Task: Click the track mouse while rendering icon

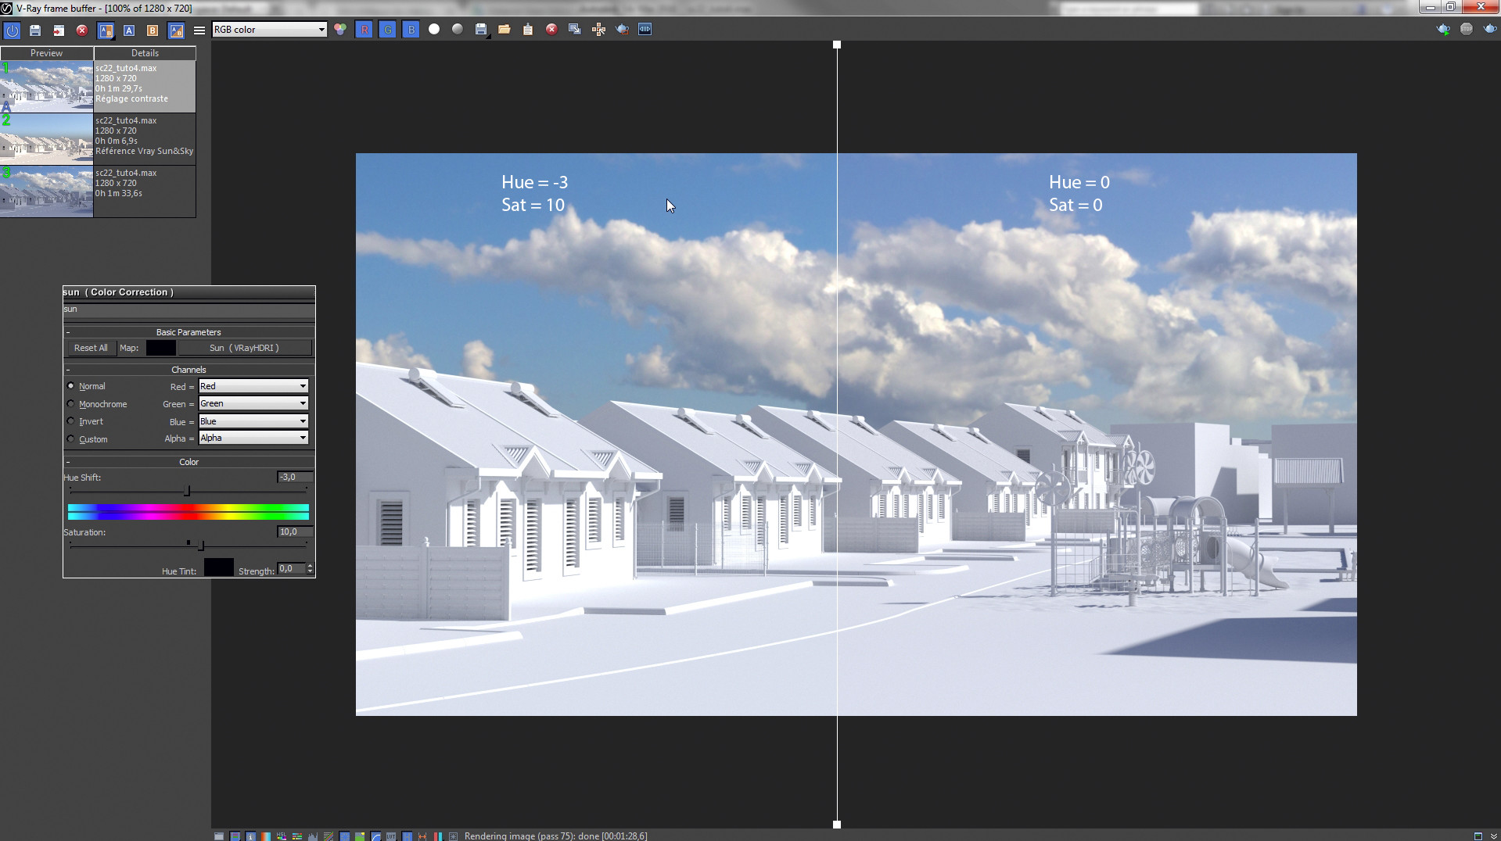Action: click(598, 29)
